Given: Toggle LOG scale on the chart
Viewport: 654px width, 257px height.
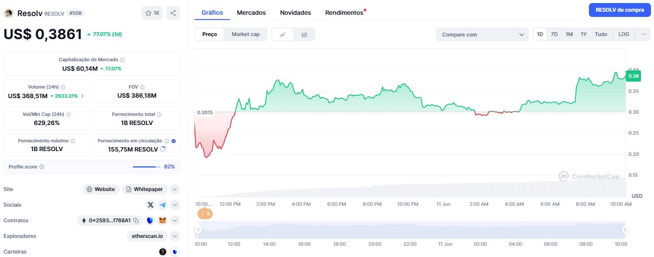Looking at the screenshot, I should tap(624, 34).
